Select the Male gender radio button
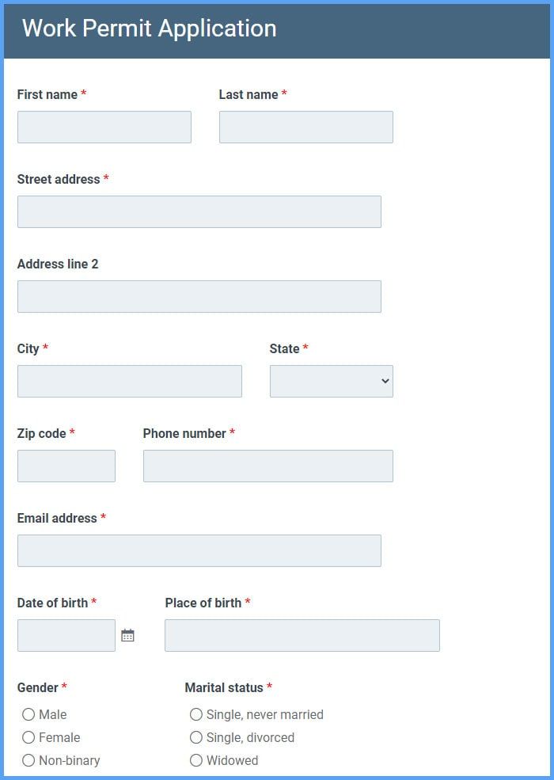The height and width of the screenshot is (780, 554). point(28,714)
